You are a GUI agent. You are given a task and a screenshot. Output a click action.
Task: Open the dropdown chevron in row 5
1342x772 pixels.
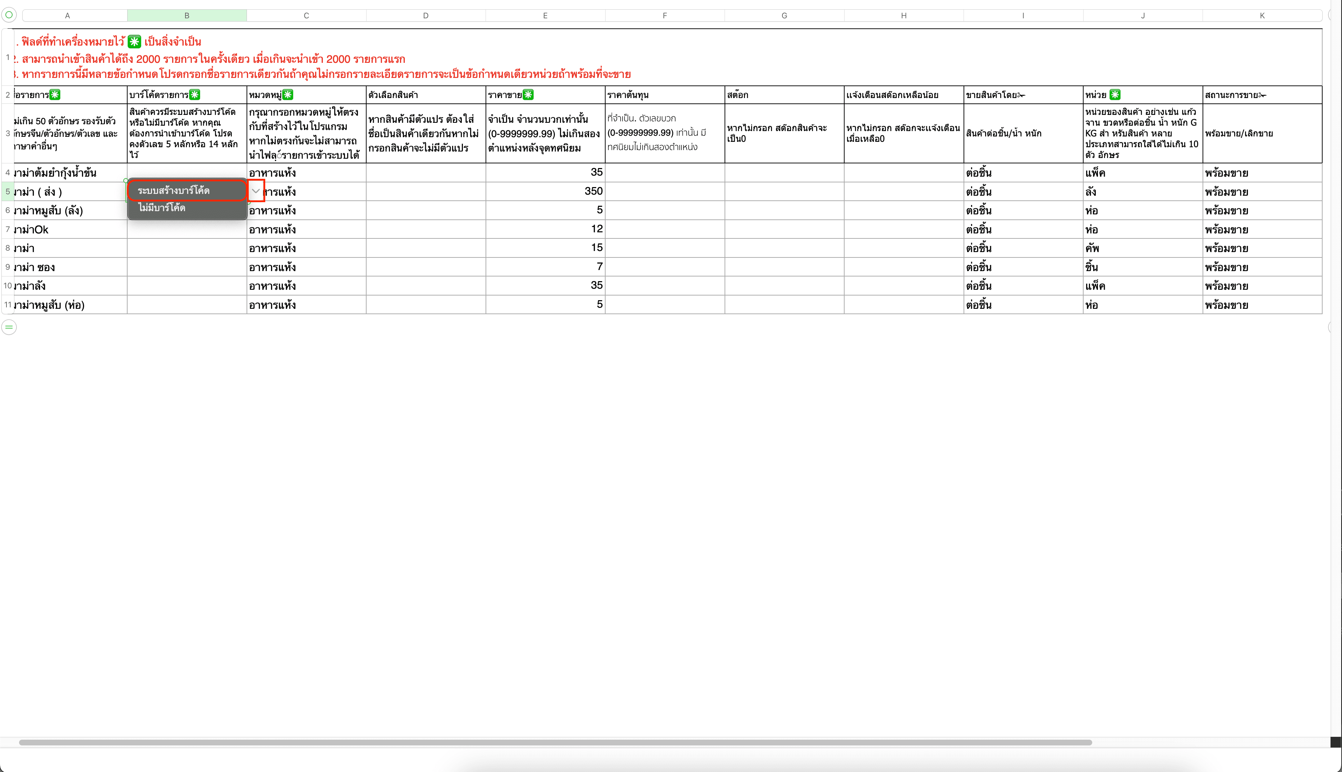coord(256,191)
